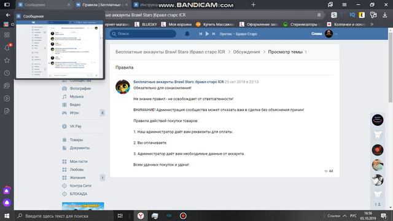The width and height of the screenshot is (393, 221).
Task: Open the Сообщения tab preview thumbnail
Action: click(x=60, y=49)
